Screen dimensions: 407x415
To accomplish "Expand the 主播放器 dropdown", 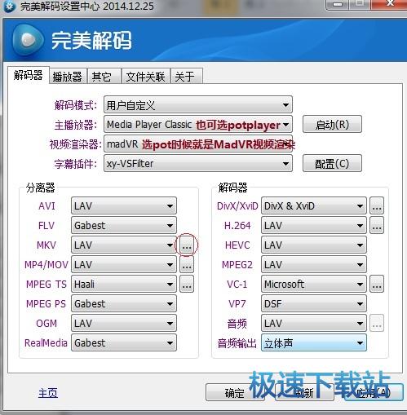I will (198, 125).
